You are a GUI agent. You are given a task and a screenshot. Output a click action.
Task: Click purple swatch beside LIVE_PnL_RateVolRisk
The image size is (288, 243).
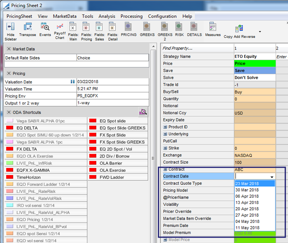(10, 198)
